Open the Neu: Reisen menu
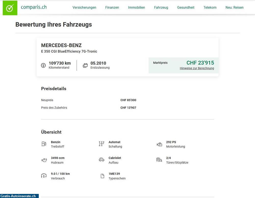255x198 pixels. click(x=235, y=7)
